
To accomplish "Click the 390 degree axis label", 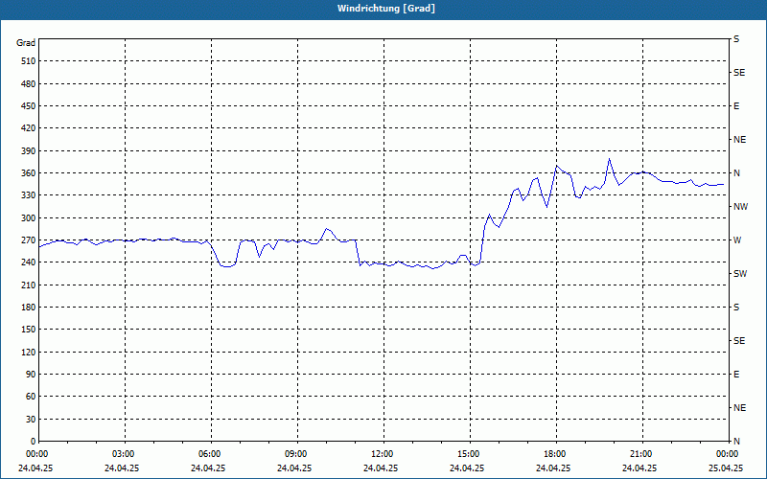I will click(x=29, y=151).
